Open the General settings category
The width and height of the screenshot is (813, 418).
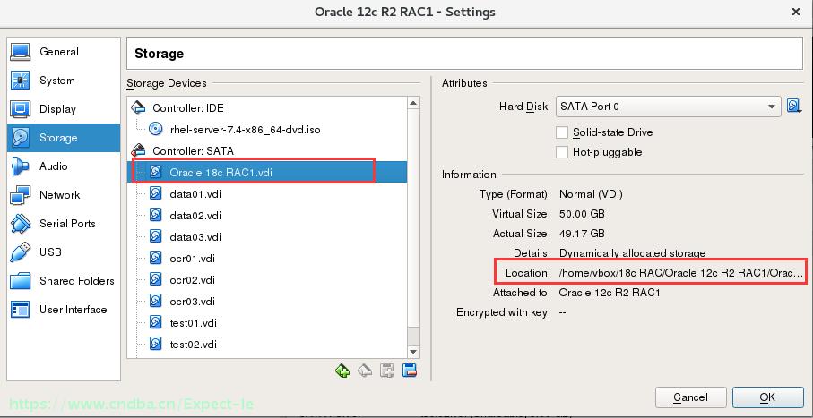64,52
